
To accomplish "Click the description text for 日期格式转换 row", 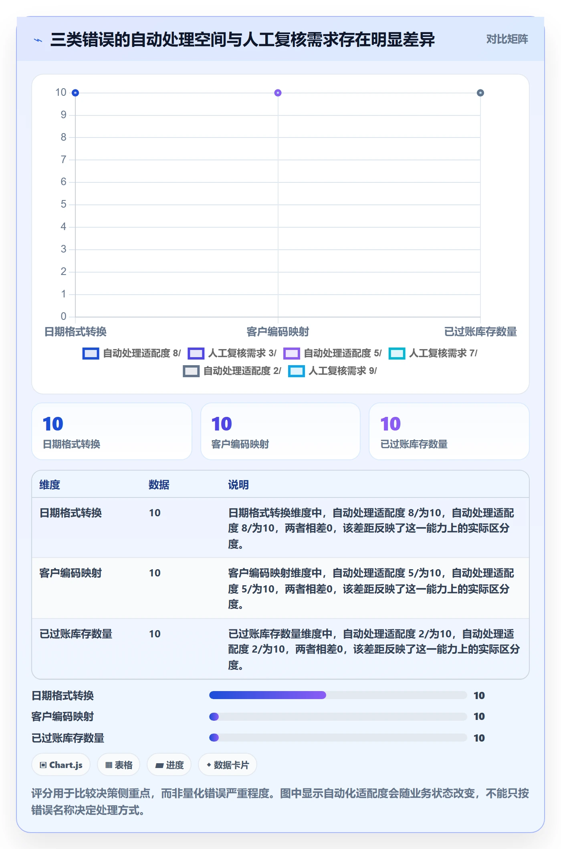I will (x=371, y=528).
